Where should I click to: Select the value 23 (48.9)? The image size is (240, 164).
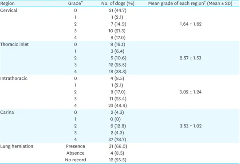118,105
